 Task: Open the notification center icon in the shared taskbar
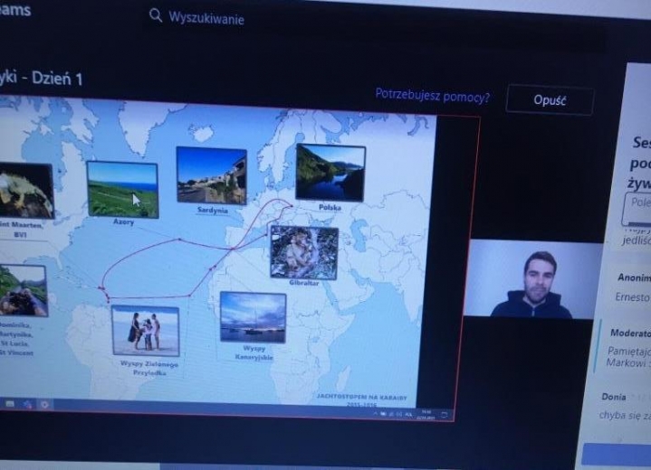coord(445,415)
